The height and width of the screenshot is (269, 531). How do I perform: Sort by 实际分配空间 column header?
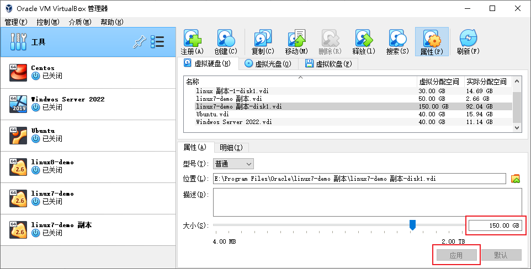tap(487, 82)
